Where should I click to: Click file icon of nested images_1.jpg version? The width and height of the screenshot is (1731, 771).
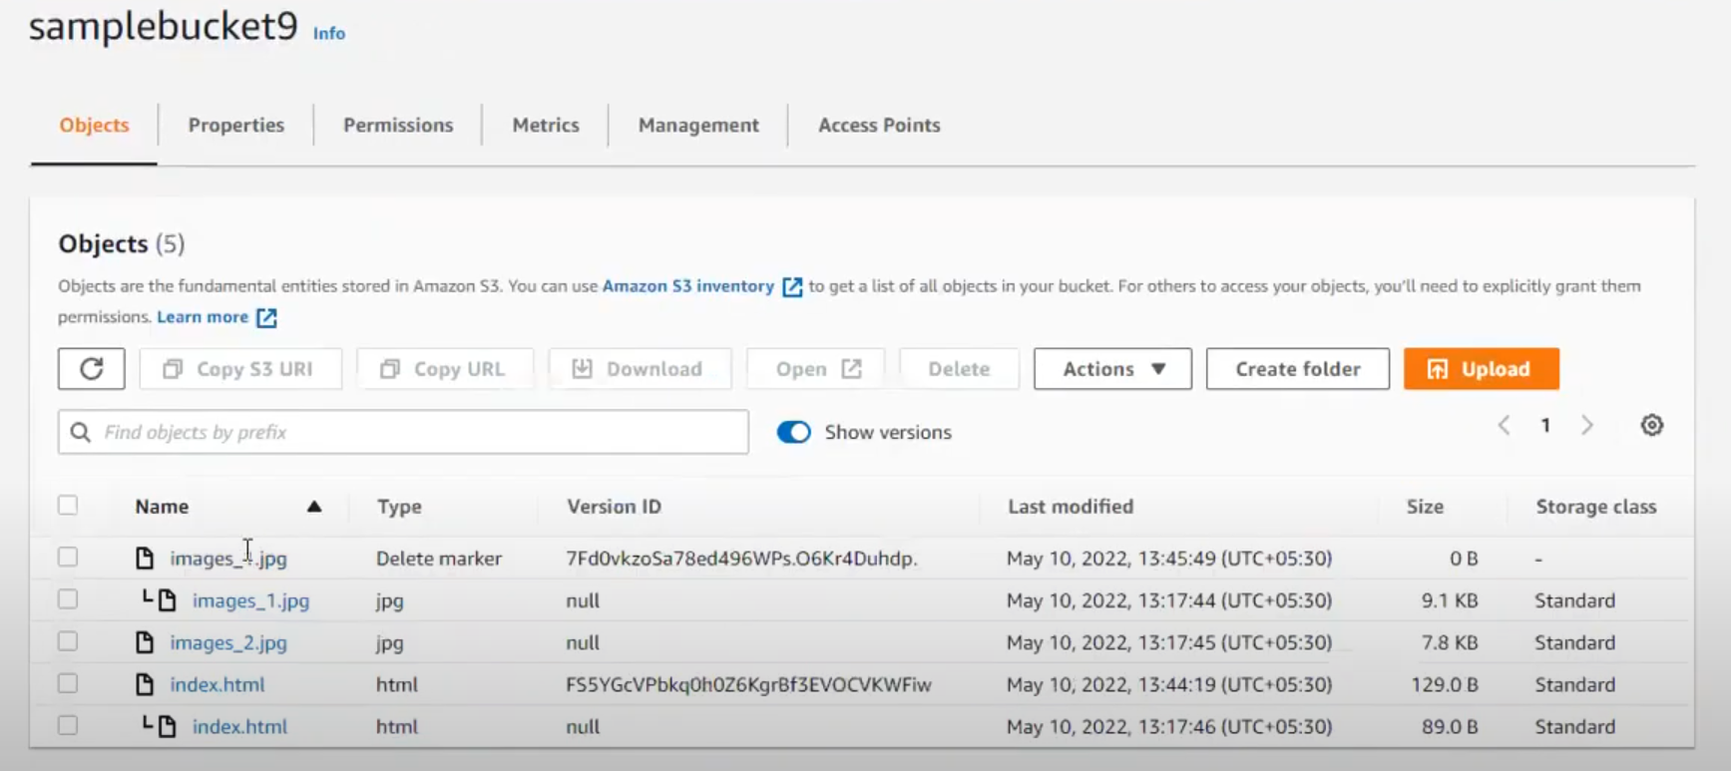[168, 600]
